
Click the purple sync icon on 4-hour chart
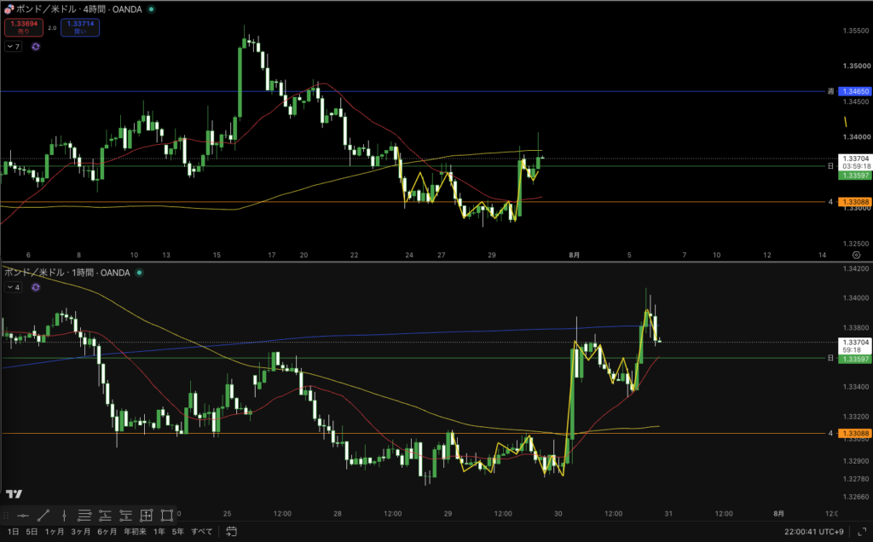(x=36, y=47)
